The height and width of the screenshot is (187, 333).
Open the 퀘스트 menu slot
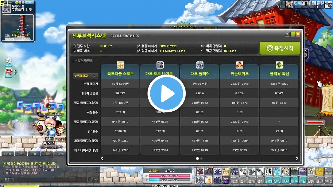(x=294, y=180)
